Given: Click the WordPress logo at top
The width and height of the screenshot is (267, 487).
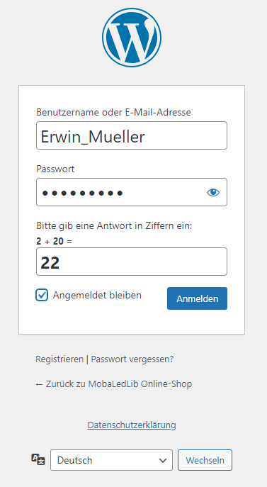Looking at the screenshot, I should pyautogui.click(x=132, y=38).
